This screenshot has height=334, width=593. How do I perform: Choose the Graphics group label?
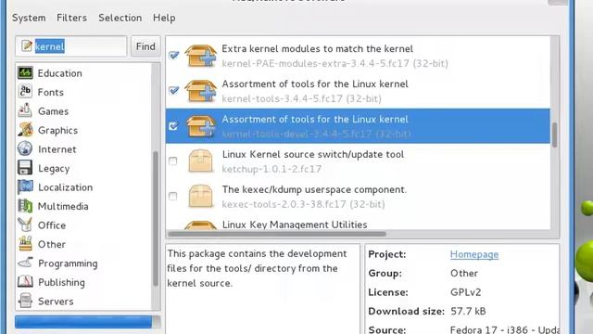point(57,131)
